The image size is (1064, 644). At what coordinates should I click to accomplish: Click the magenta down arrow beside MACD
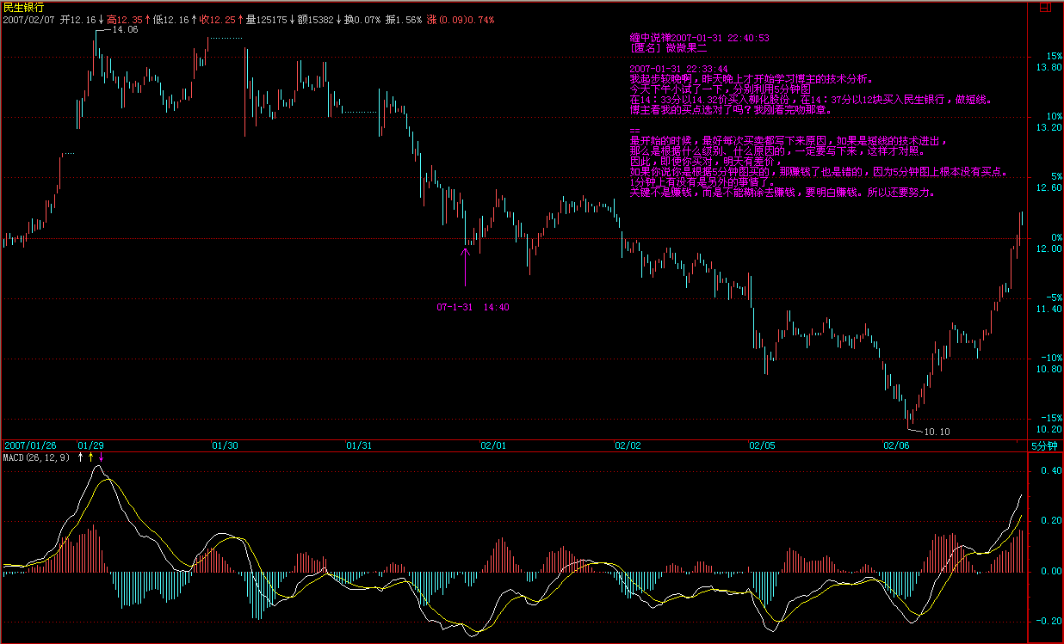(101, 458)
